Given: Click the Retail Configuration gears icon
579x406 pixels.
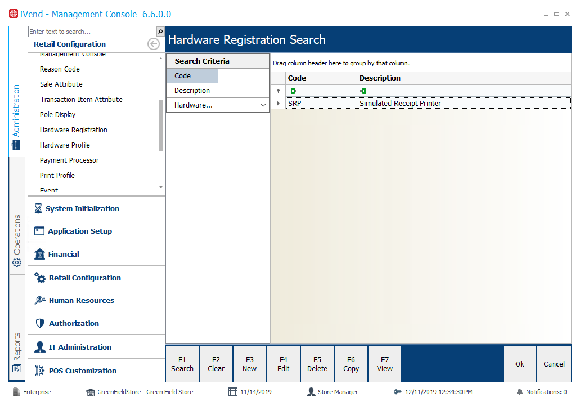Looking at the screenshot, I should point(40,278).
